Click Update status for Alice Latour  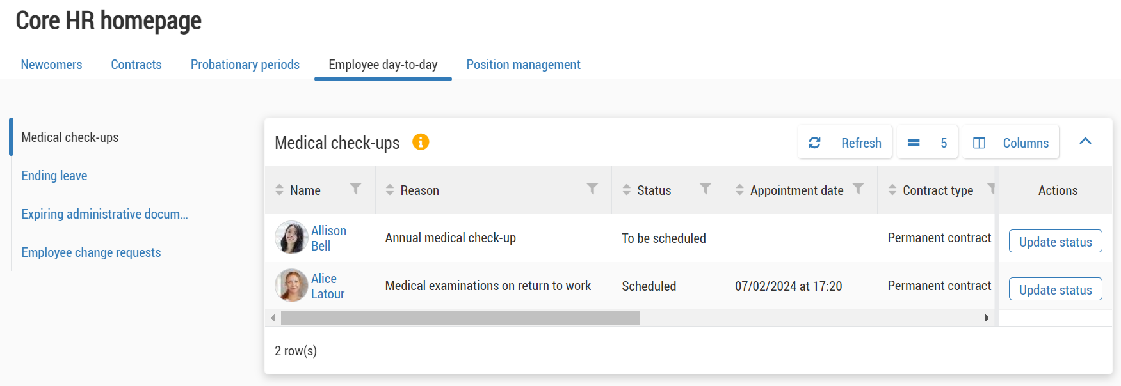click(x=1055, y=289)
